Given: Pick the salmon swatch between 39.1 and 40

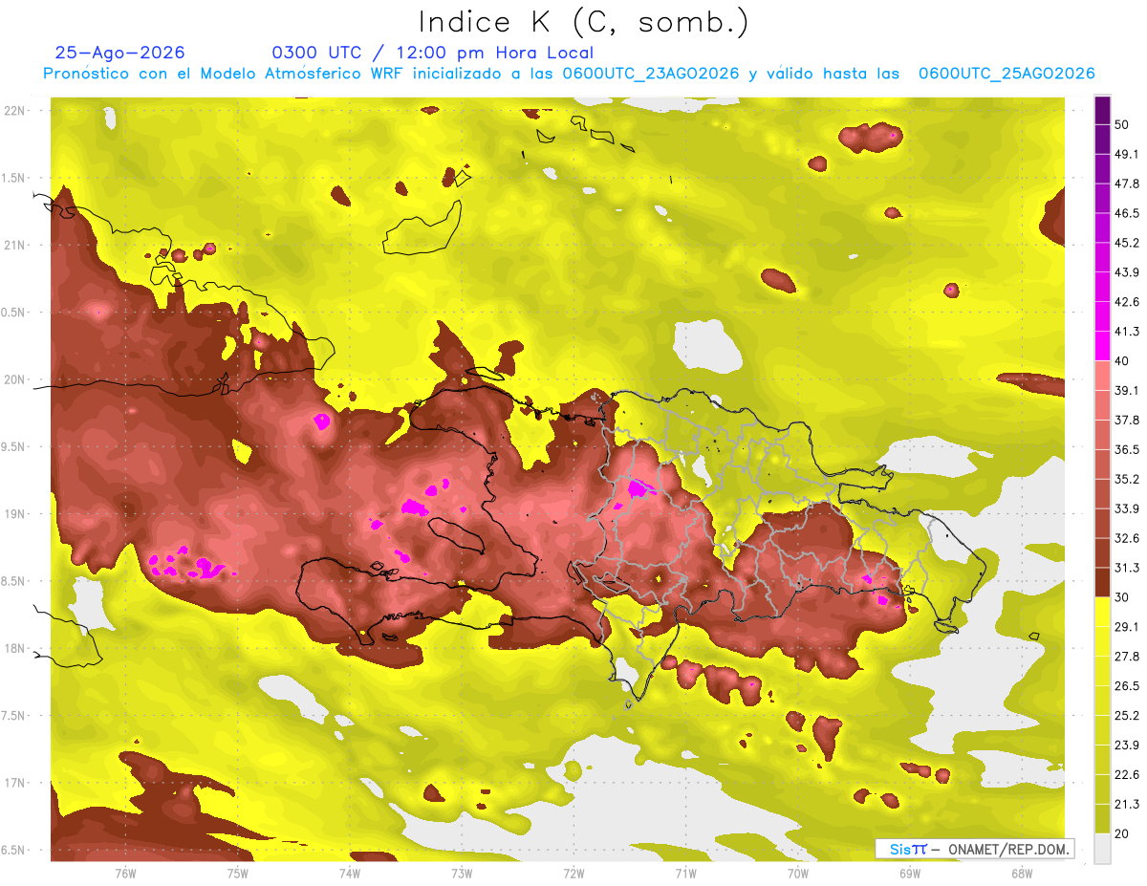Looking at the screenshot, I should (1102, 376).
